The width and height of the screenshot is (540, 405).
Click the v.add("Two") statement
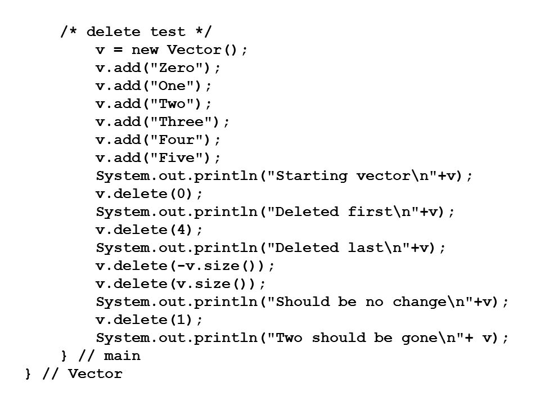[153, 103]
